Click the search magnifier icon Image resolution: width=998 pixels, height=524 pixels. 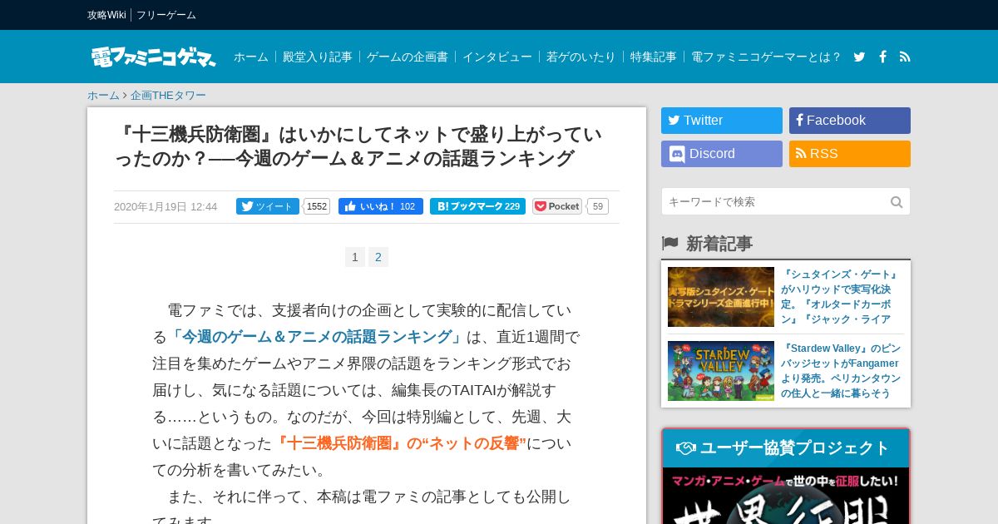coord(897,202)
